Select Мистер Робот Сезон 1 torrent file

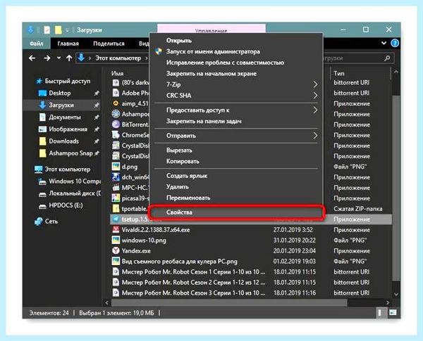(193, 272)
